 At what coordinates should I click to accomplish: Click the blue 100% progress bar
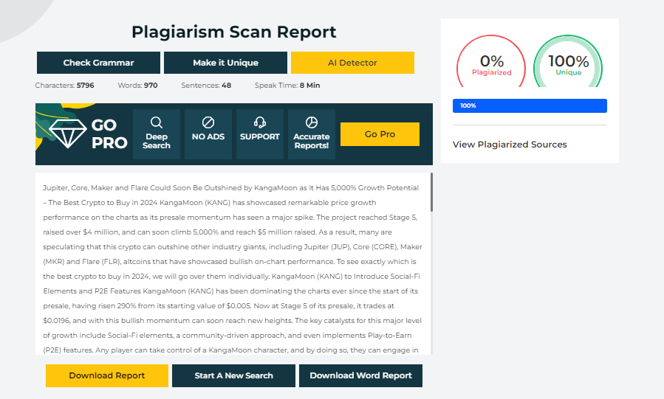tap(530, 105)
